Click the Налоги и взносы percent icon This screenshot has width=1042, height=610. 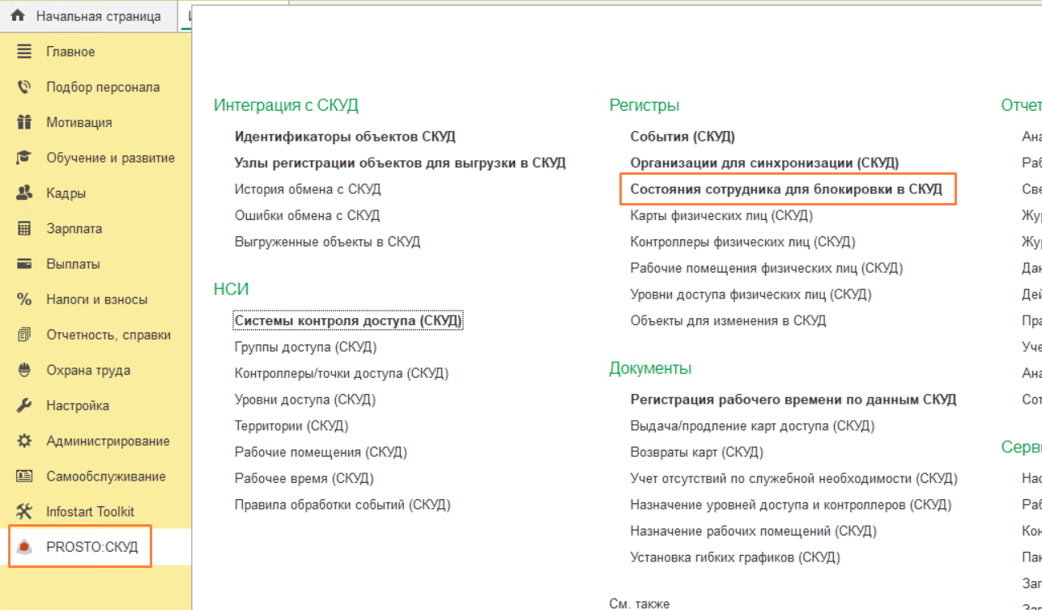(x=24, y=299)
